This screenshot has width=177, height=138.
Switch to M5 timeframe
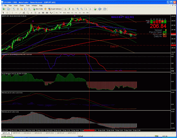(61, 13)
